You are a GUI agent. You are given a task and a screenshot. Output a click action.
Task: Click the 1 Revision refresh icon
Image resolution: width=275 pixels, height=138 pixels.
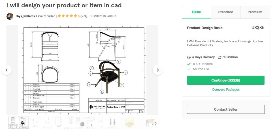coord(220,57)
